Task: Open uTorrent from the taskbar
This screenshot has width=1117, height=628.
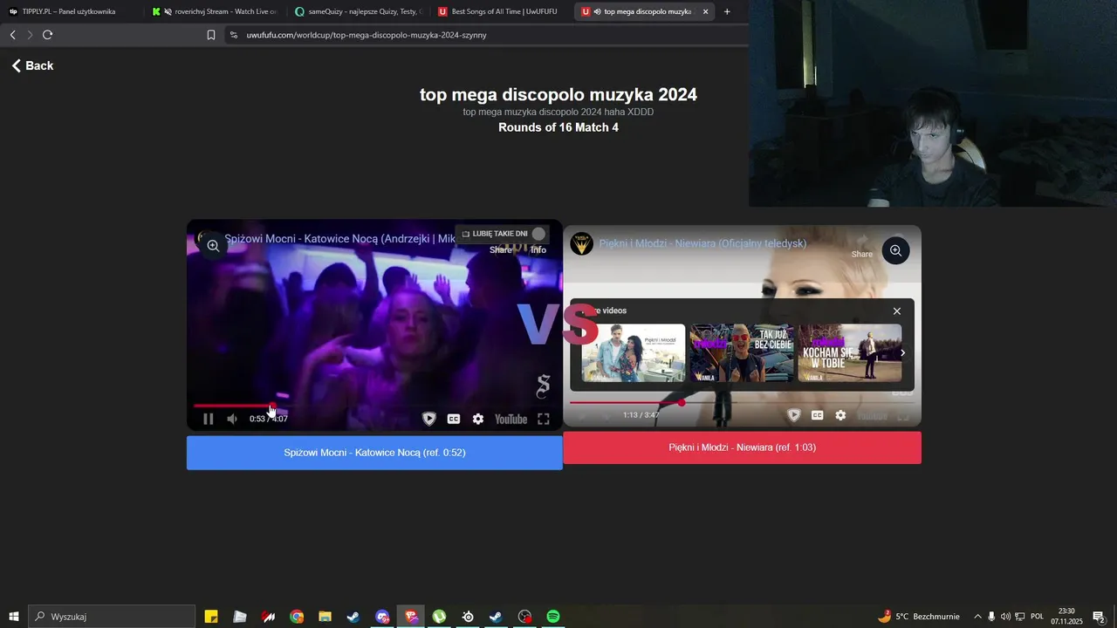Action: 439,617
